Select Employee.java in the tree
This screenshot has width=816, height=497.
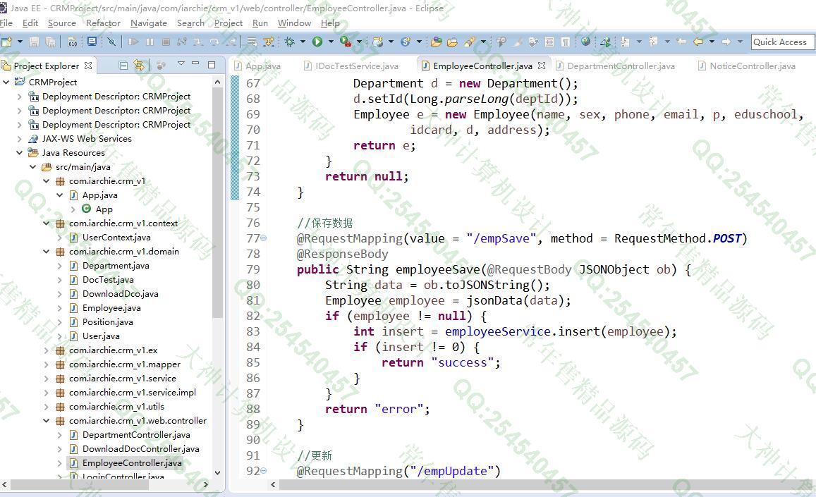(111, 307)
